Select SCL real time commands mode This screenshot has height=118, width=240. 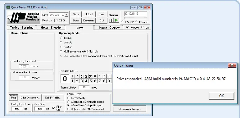(x=61, y=56)
